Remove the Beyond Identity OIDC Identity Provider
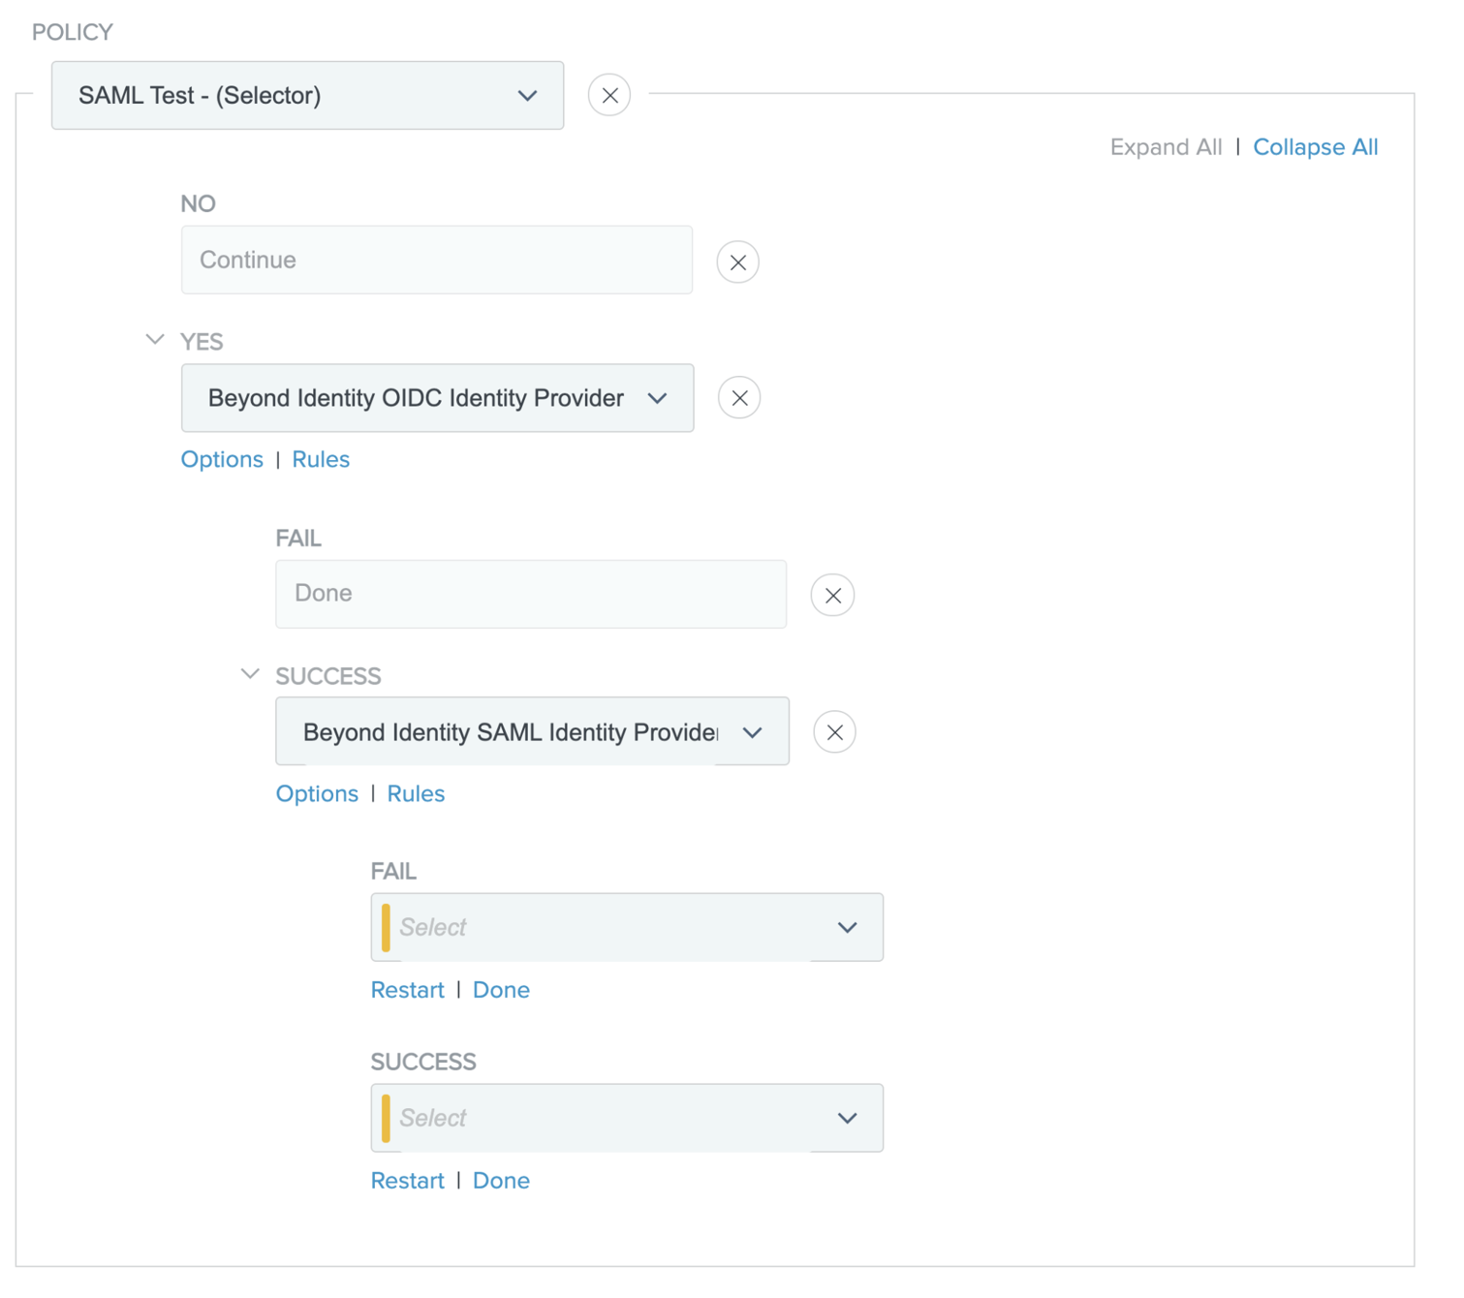Screen dimensions: 1464x1298 pos(738,398)
